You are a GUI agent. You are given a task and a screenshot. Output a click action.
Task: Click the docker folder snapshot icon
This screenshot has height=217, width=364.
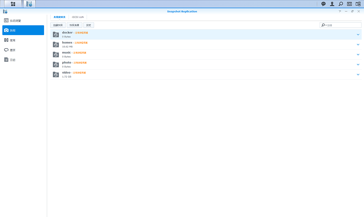coord(56,34)
